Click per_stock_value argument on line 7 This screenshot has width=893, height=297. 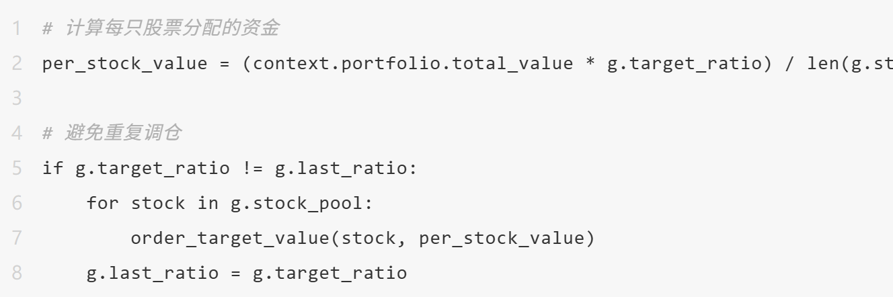[x=502, y=238]
